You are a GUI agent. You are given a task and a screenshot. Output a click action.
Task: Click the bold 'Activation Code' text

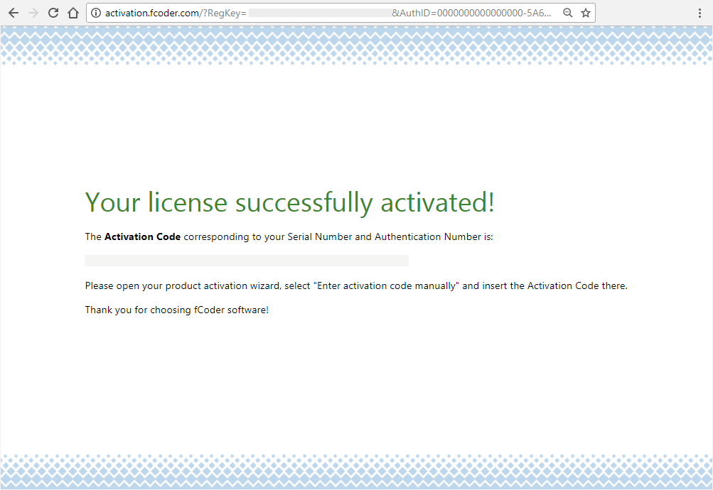coord(142,236)
